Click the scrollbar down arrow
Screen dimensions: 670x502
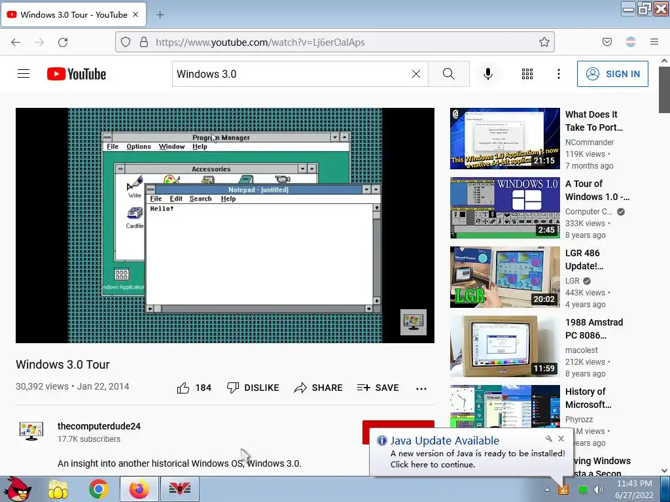coord(664,471)
